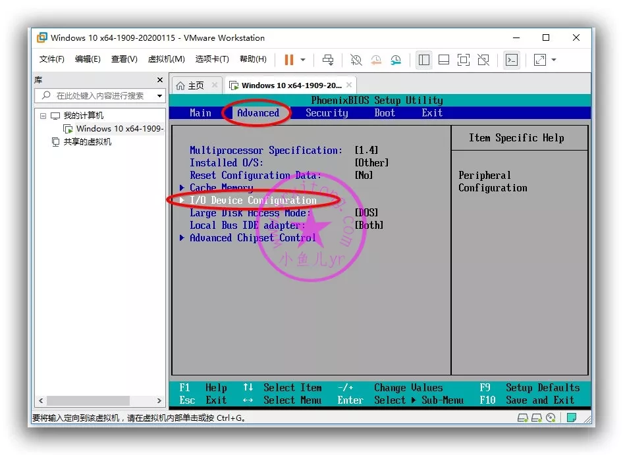The width and height of the screenshot is (623, 455).
Task: Click the take snapshot icon
Action: tap(356, 60)
